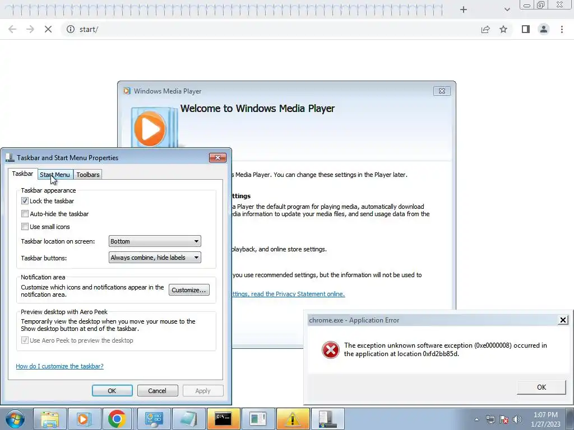Toggle Use Aero Peek to preview the desktop

pyautogui.click(x=25, y=340)
